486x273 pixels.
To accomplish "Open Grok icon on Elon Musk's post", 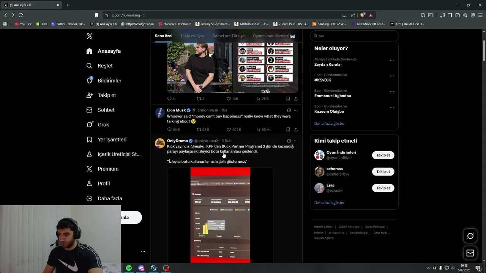I will (x=289, y=110).
